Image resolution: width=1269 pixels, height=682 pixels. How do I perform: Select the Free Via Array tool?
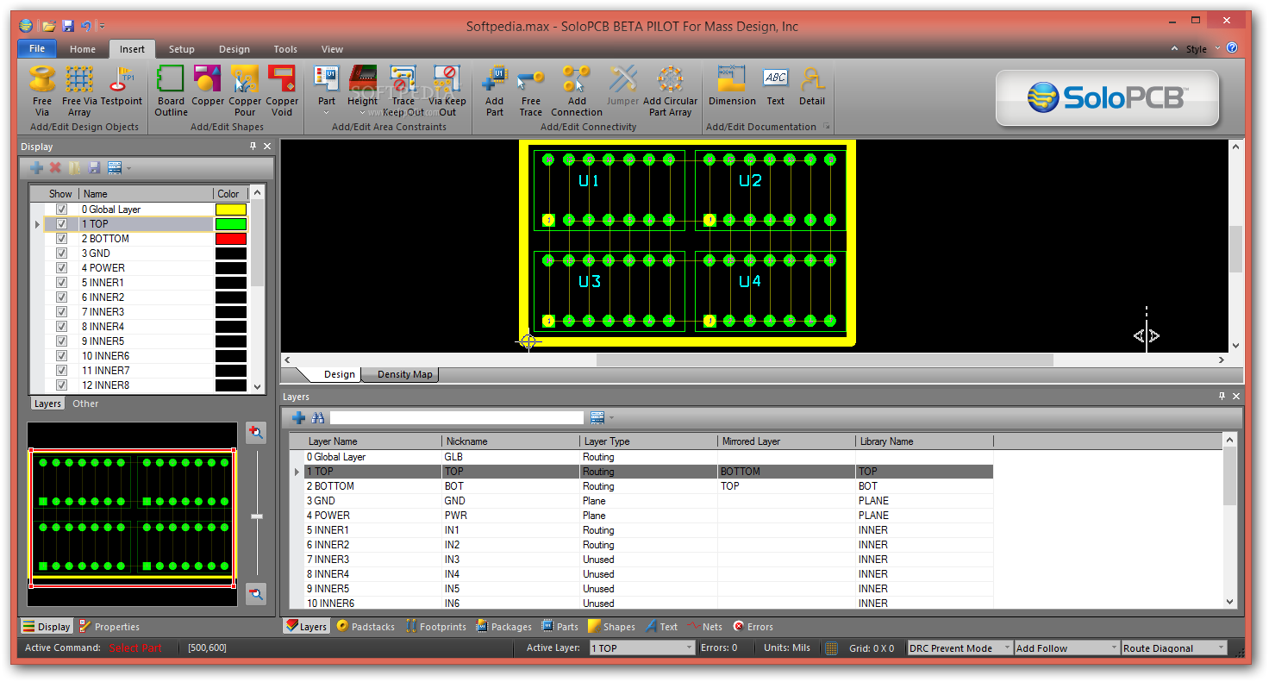[x=79, y=91]
